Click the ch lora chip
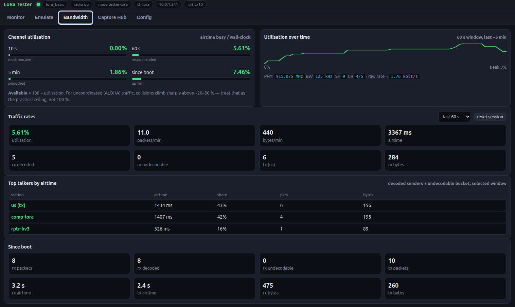 point(143,4)
